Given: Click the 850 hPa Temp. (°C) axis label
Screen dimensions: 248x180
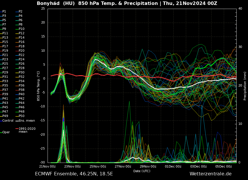Looking at the screenshot, I should [x=39, y=86].
